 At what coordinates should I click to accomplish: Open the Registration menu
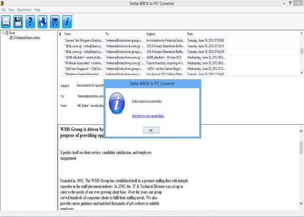pyautogui.click(x=24, y=10)
